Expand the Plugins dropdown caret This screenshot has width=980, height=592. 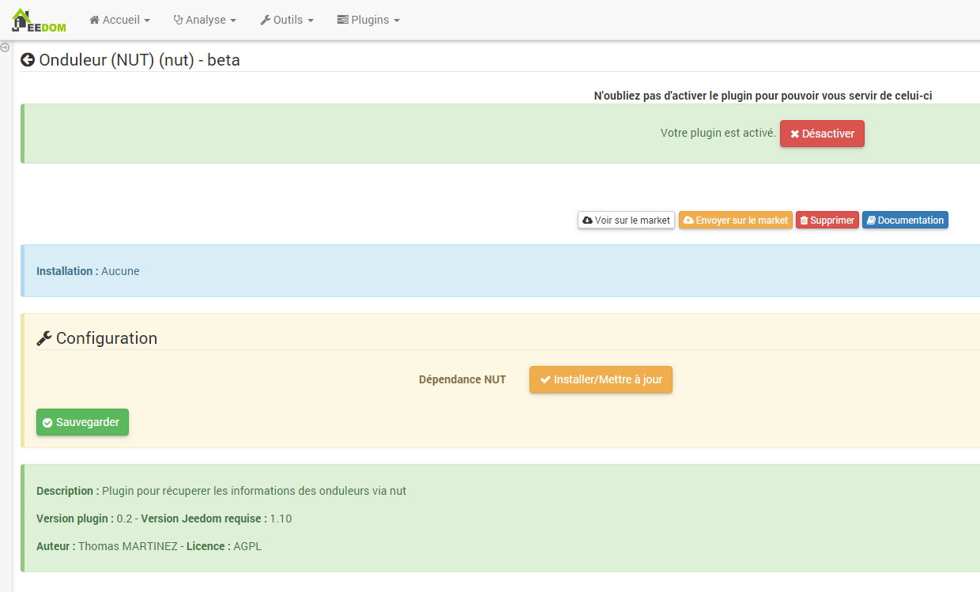coord(397,21)
